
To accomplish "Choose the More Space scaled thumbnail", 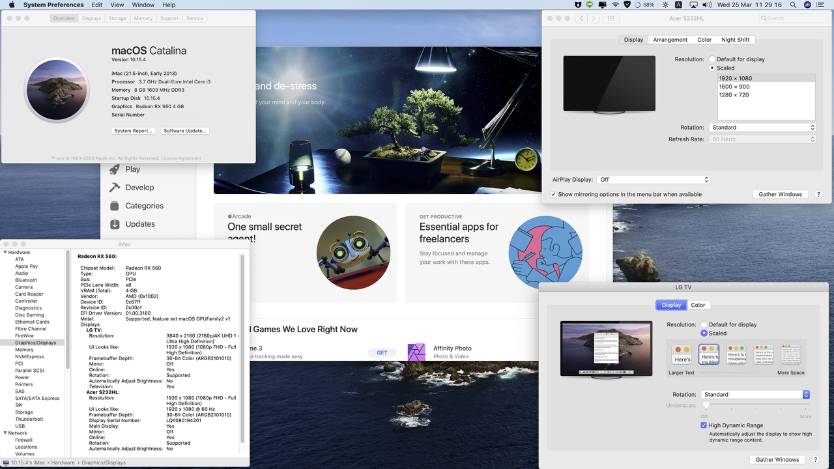I will (790, 355).
